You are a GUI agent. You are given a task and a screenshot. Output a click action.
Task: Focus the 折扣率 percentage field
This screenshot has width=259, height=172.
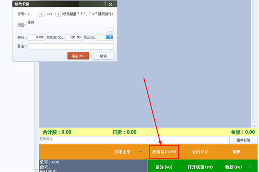(x=73, y=38)
